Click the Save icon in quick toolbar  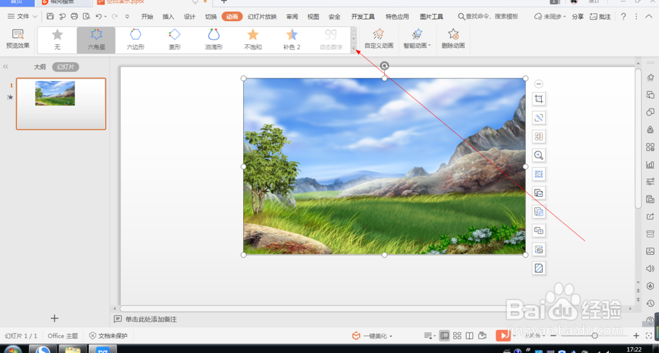[51, 16]
